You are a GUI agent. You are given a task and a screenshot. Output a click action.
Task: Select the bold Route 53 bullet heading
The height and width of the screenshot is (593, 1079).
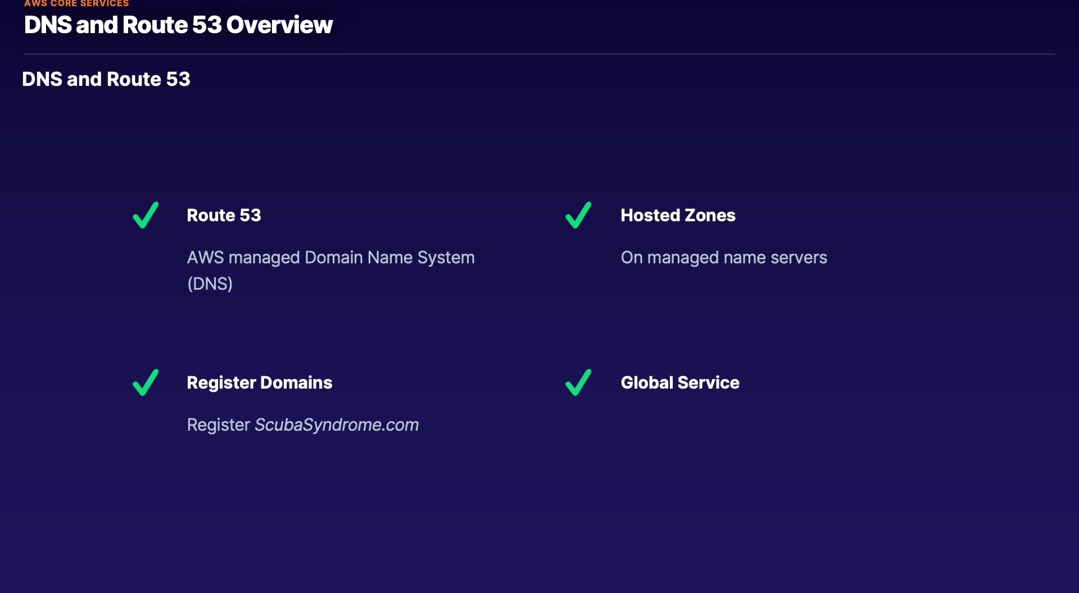[x=224, y=215]
